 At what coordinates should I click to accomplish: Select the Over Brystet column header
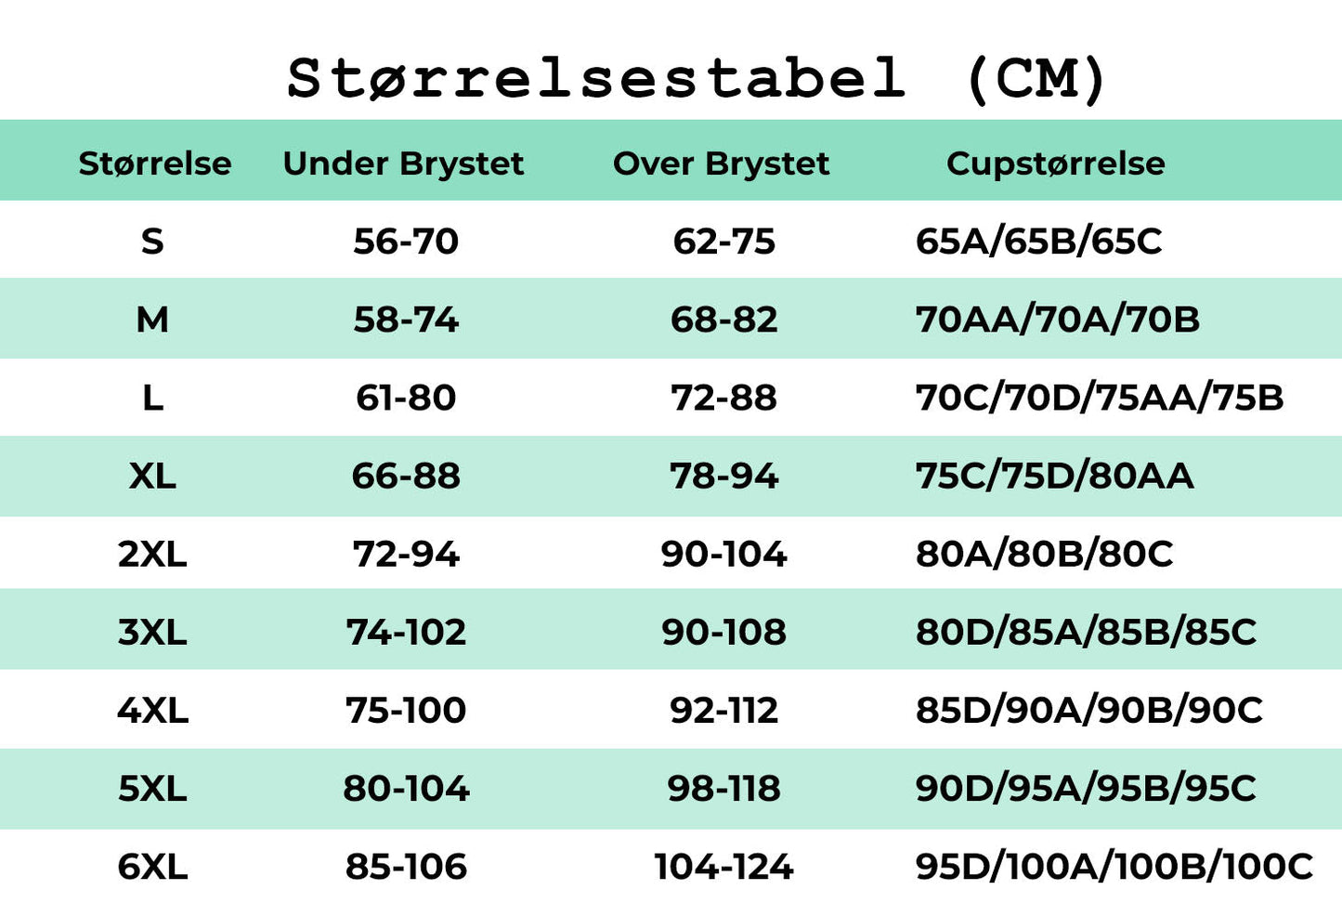pyautogui.click(x=721, y=164)
